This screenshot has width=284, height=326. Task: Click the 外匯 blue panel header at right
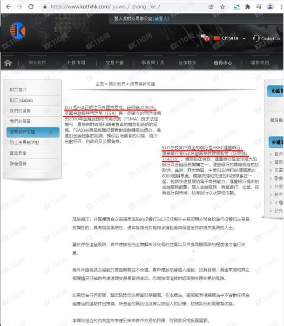click(276, 142)
